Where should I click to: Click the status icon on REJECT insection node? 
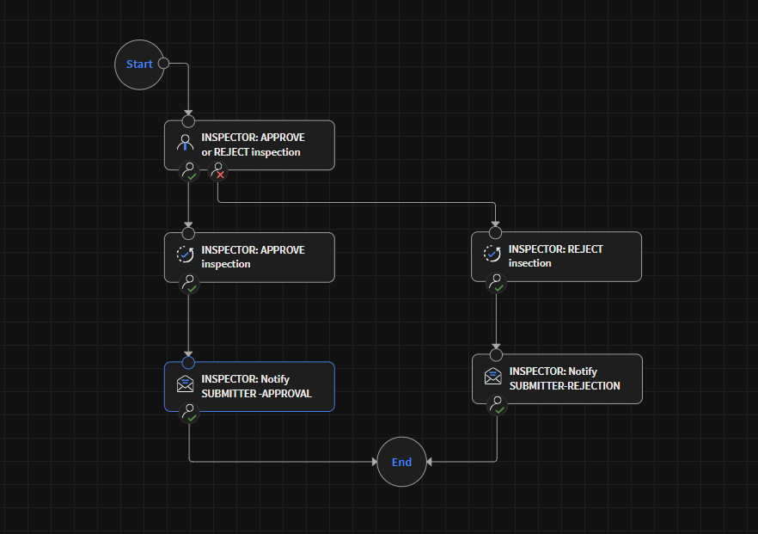[492, 254]
